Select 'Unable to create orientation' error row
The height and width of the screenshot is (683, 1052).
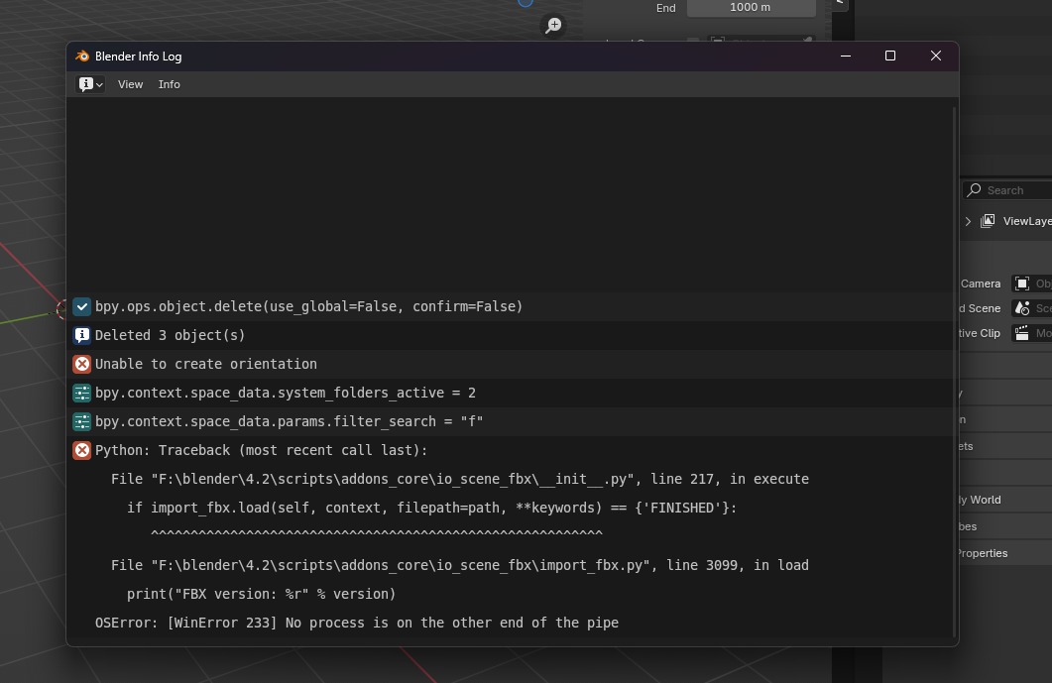[510, 365]
